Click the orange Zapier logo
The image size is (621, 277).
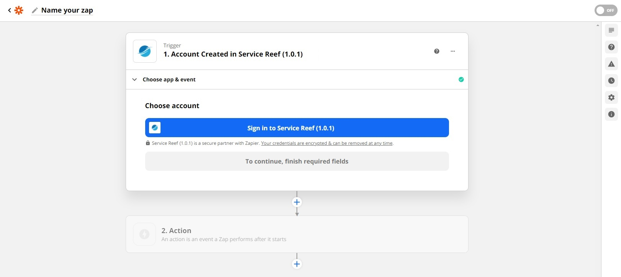[x=19, y=10]
